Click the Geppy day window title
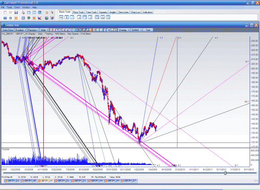The width and height of the screenshot is (260, 190). (x=12, y=25)
